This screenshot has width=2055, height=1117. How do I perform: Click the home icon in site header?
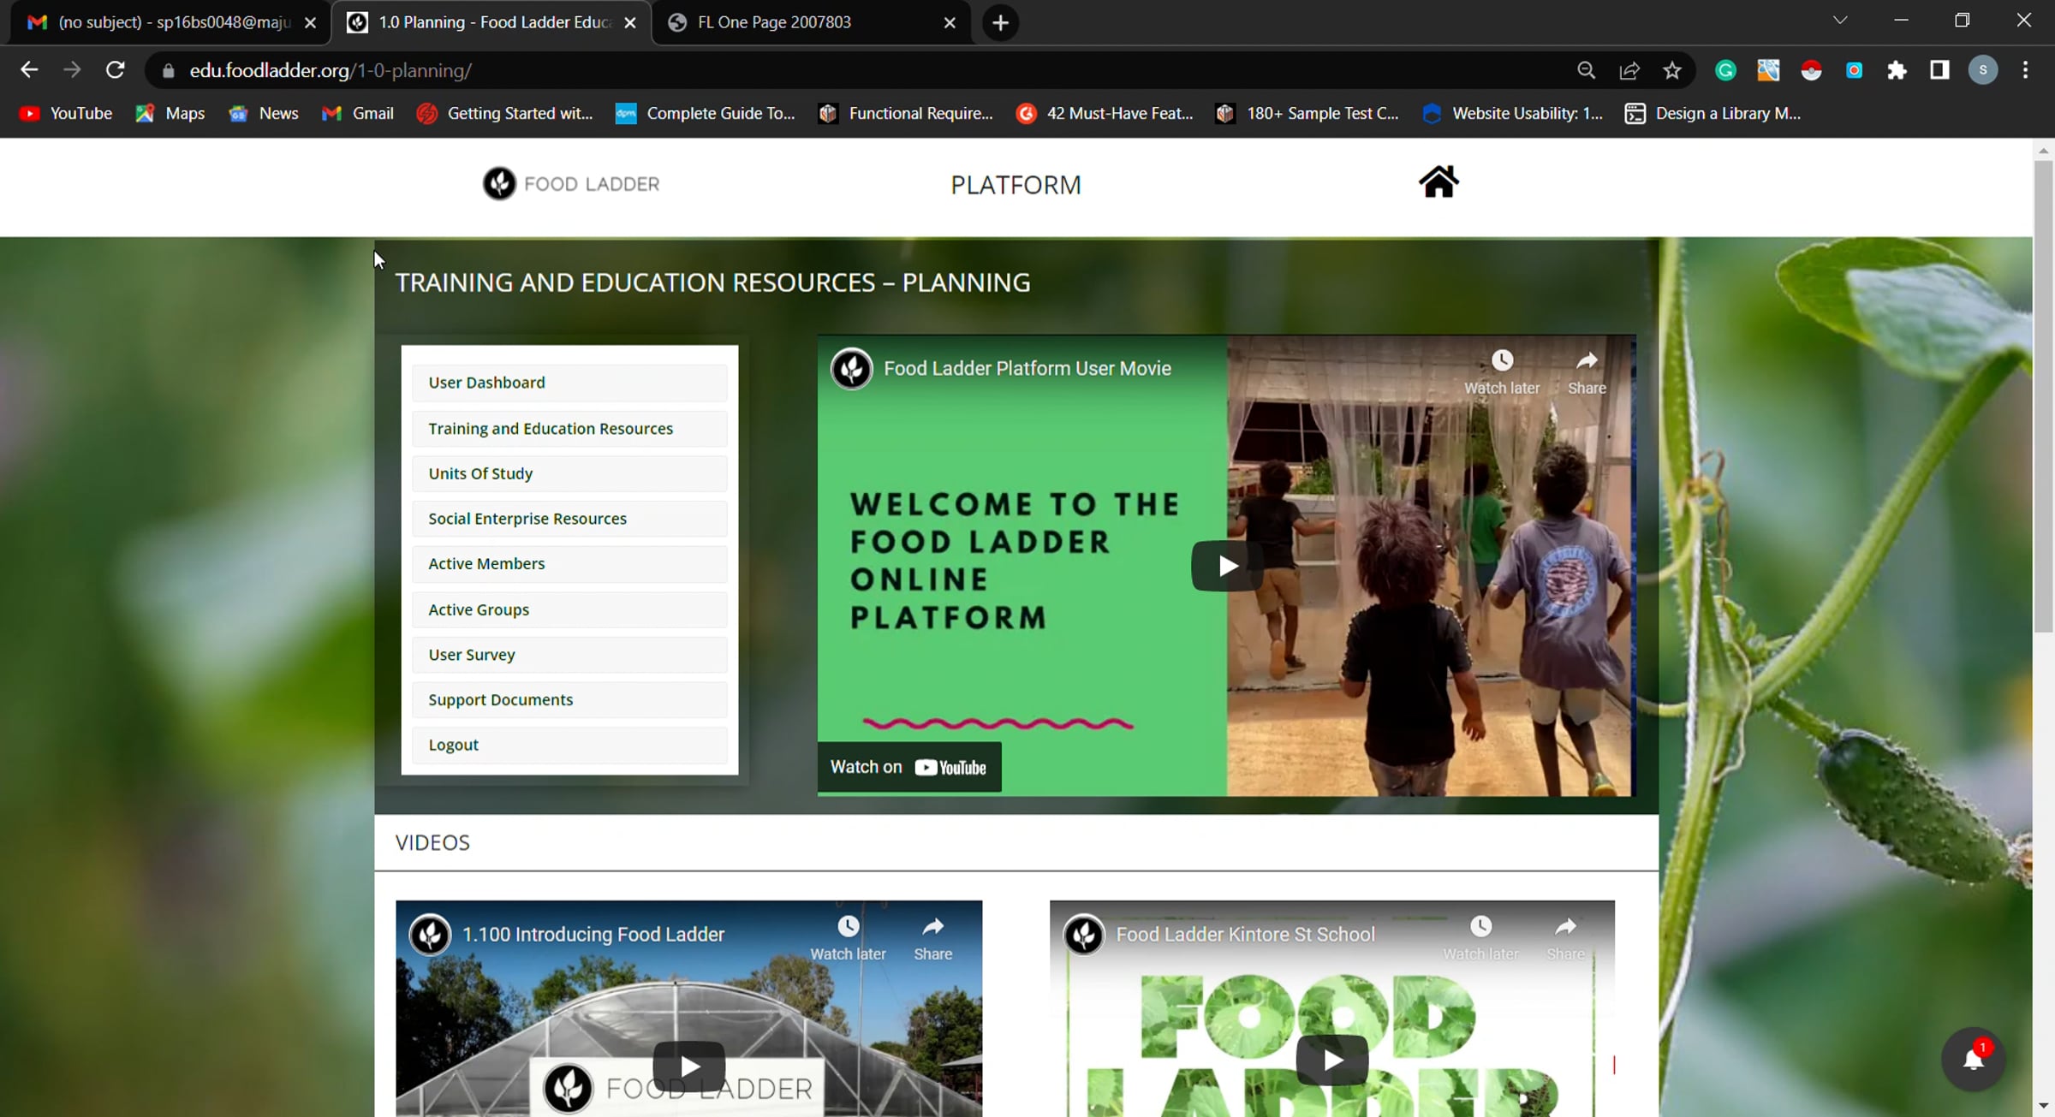click(x=1438, y=182)
